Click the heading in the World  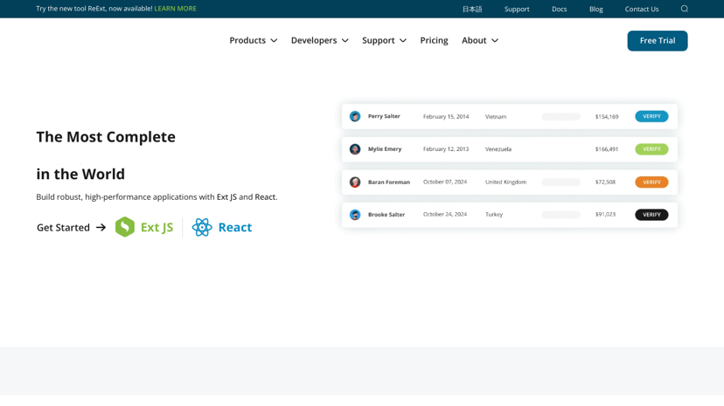pos(80,175)
